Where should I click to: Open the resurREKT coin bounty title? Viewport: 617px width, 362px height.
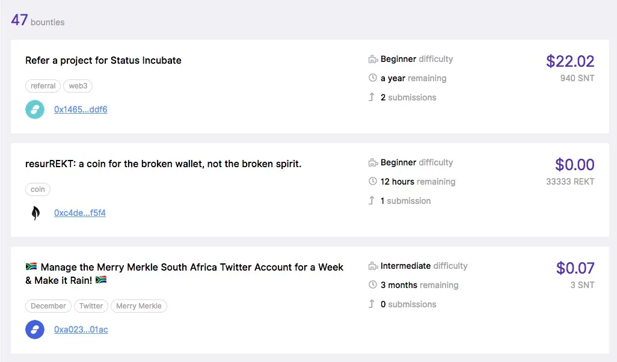click(x=164, y=164)
